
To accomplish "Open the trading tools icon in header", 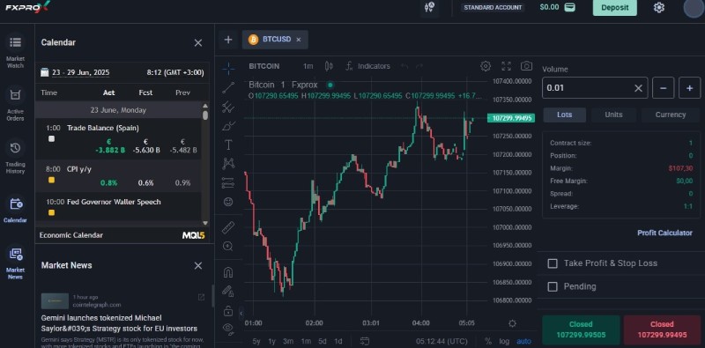I will [x=429, y=7].
